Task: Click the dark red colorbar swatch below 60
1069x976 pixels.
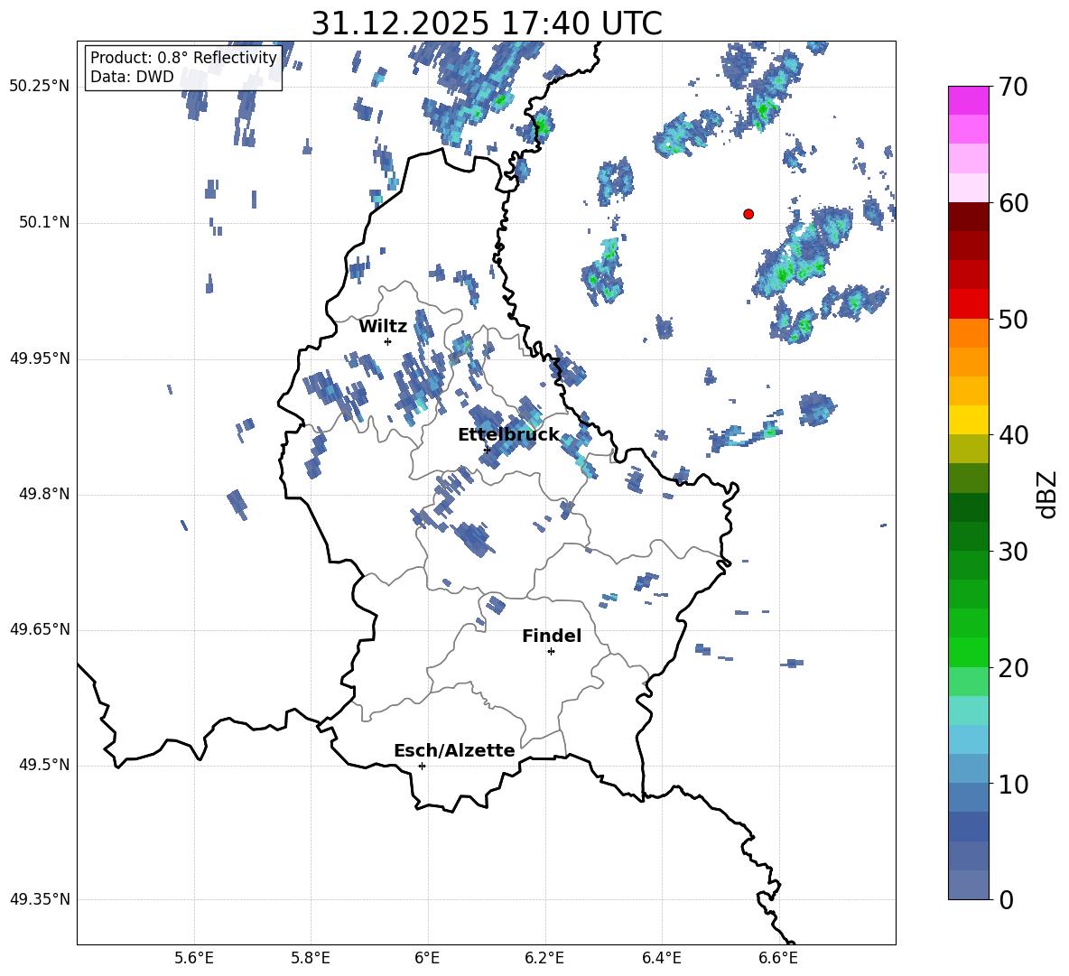Action: (969, 218)
